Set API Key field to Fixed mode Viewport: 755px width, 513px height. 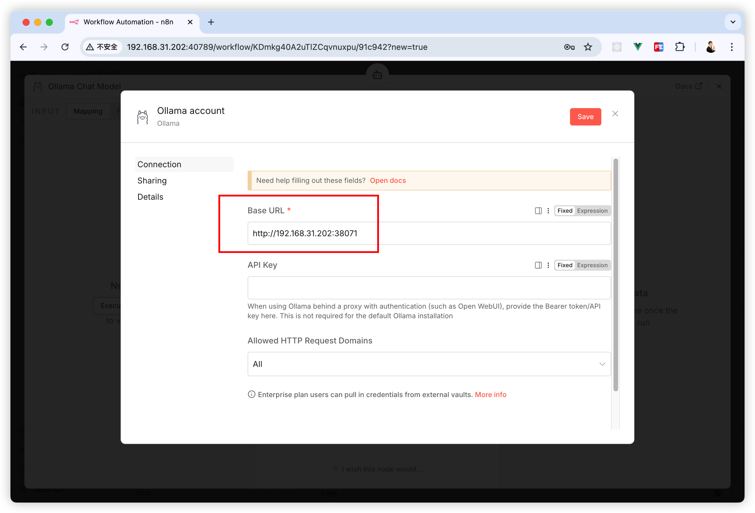(565, 265)
